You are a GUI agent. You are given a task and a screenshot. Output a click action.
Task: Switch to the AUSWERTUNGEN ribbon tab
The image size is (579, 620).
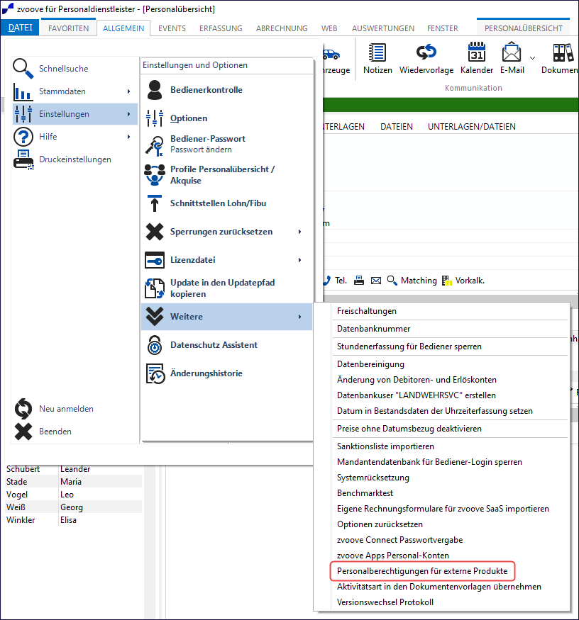(x=383, y=28)
